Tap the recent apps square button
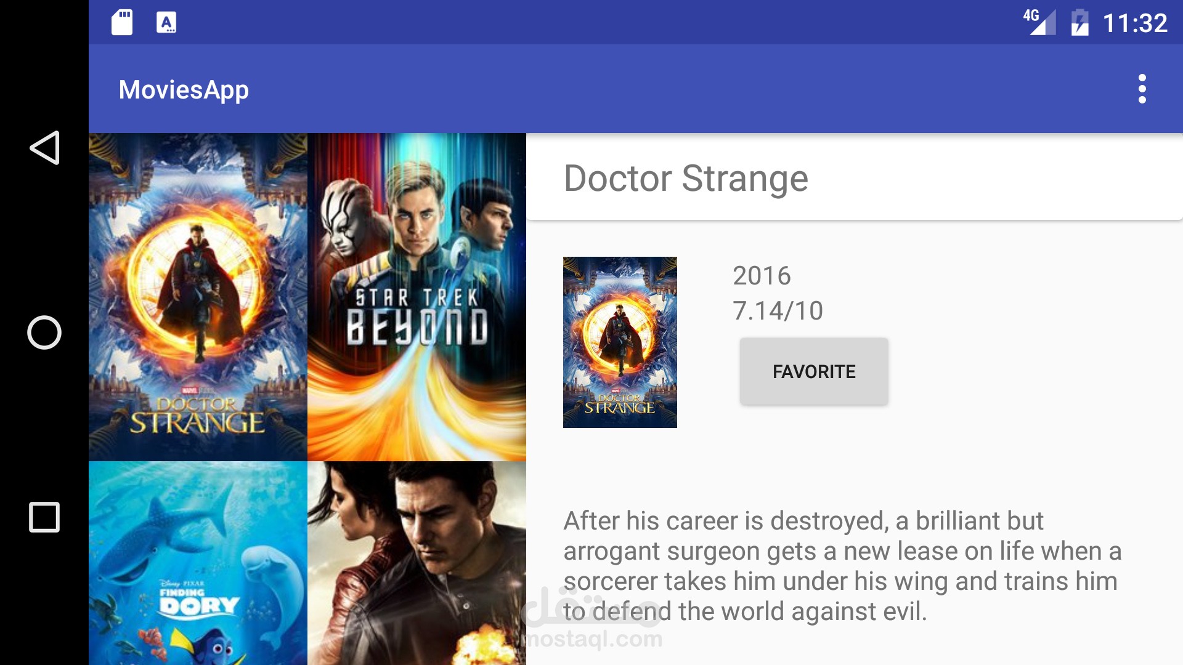Viewport: 1183px width, 665px height. point(44,517)
